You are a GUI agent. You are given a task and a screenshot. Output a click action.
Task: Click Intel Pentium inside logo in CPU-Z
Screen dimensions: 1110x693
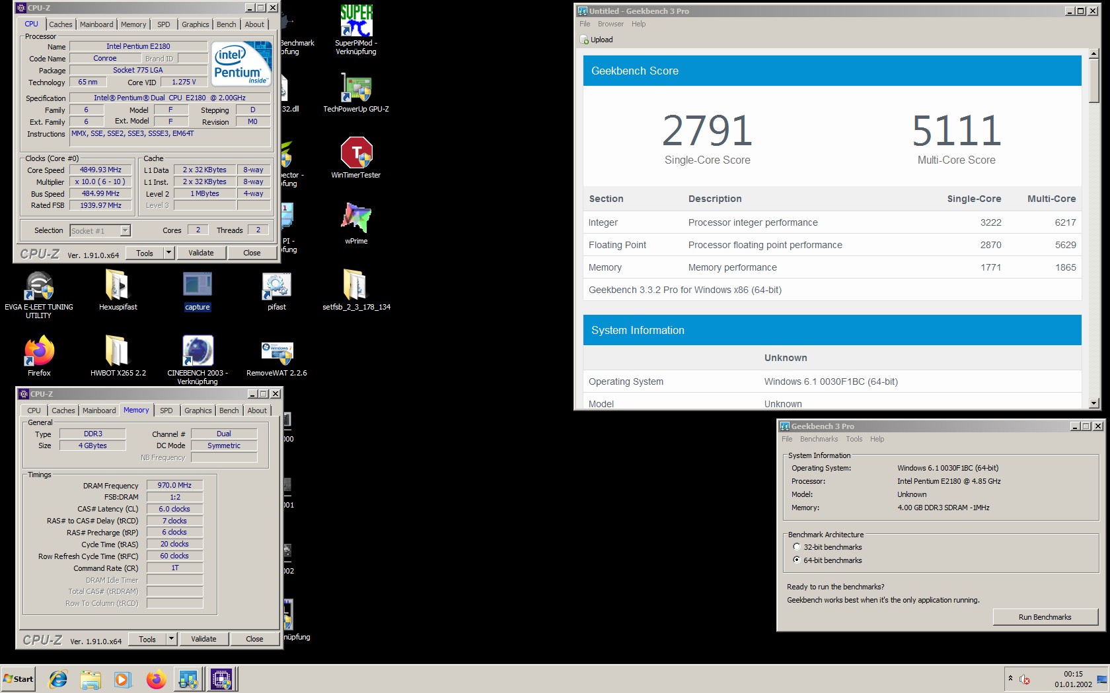(x=242, y=63)
